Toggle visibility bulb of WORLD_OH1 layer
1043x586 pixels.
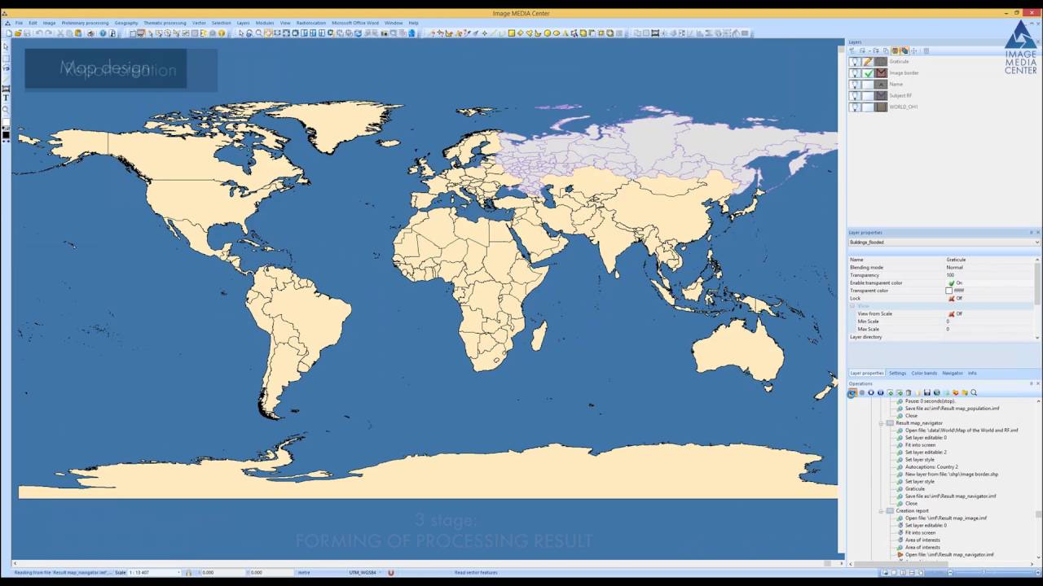[855, 107]
